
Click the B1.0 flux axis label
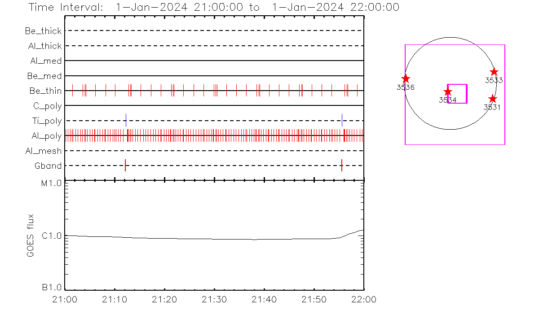point(53,287)
